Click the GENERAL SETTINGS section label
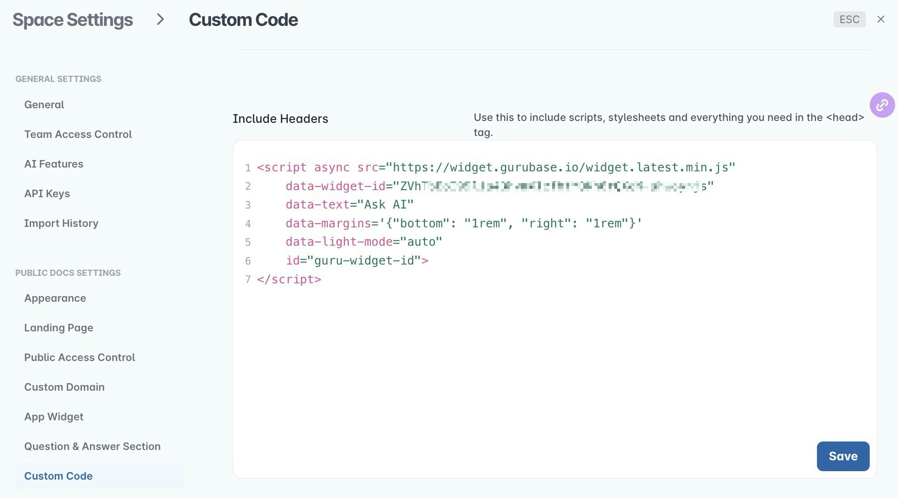Screen dimensions: 898x498 (x=58, y=79)
